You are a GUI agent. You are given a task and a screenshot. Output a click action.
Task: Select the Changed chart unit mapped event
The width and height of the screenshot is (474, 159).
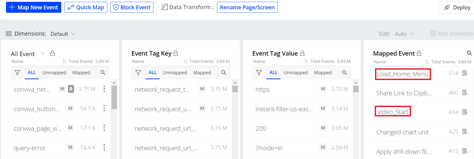pyautogui.click(x=402, y=132)
